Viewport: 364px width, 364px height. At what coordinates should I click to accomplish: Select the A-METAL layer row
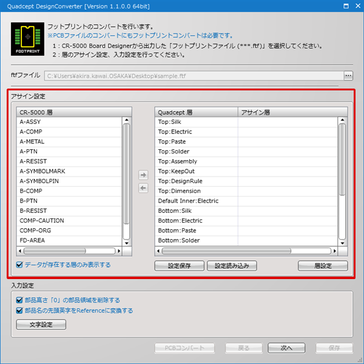(x=69, y=141)
